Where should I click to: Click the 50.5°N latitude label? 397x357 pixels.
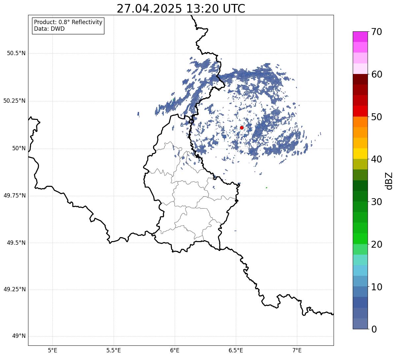[x=16, y=53]
